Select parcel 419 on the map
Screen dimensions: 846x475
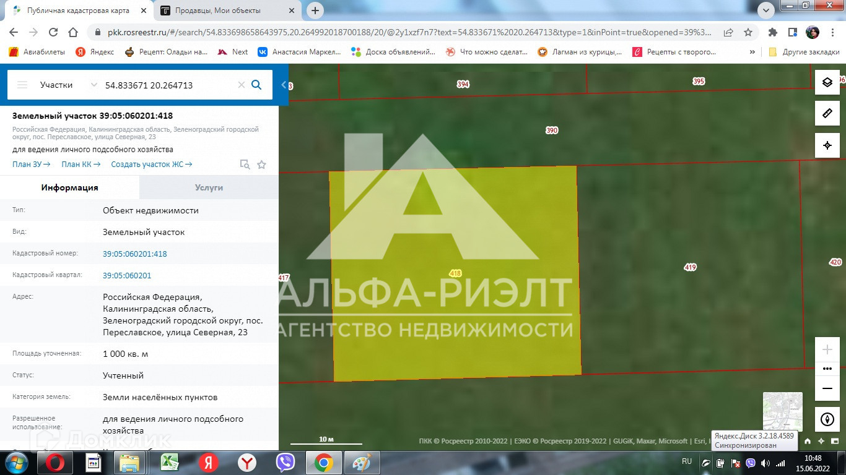[691, 267]
